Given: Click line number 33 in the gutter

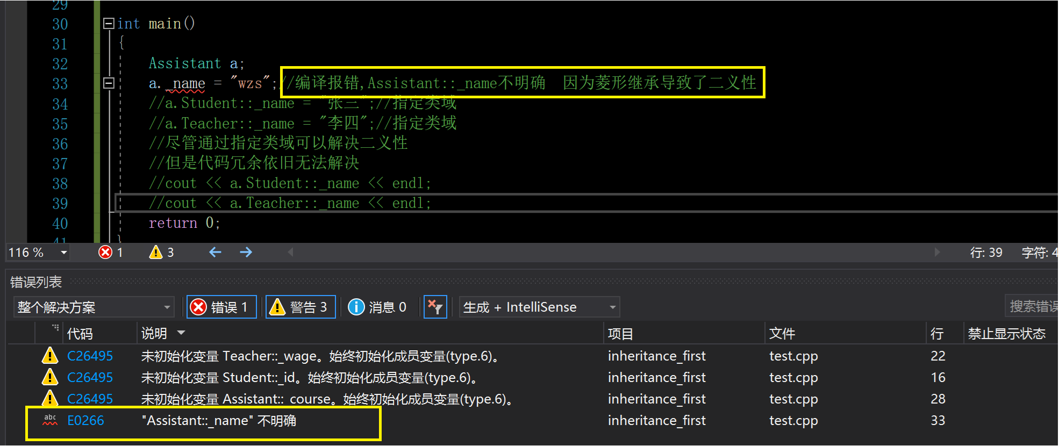Looking at the screenshot, I should point(60,84).
